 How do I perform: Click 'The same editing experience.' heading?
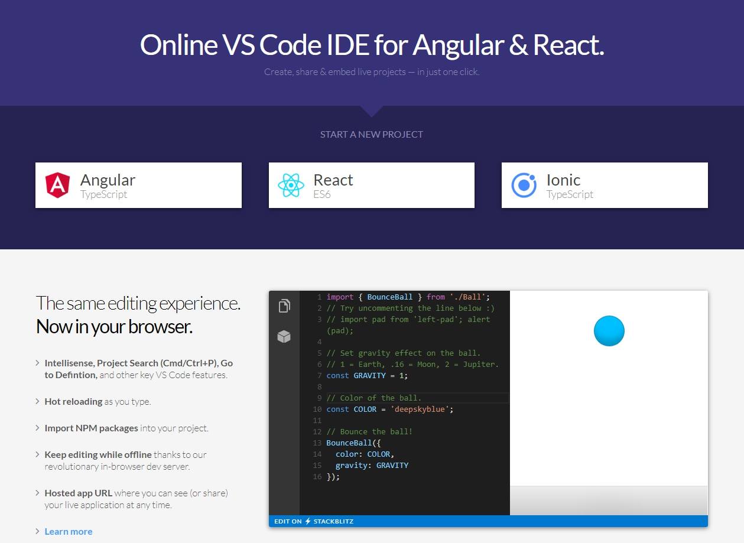click(x=138, y=303)
